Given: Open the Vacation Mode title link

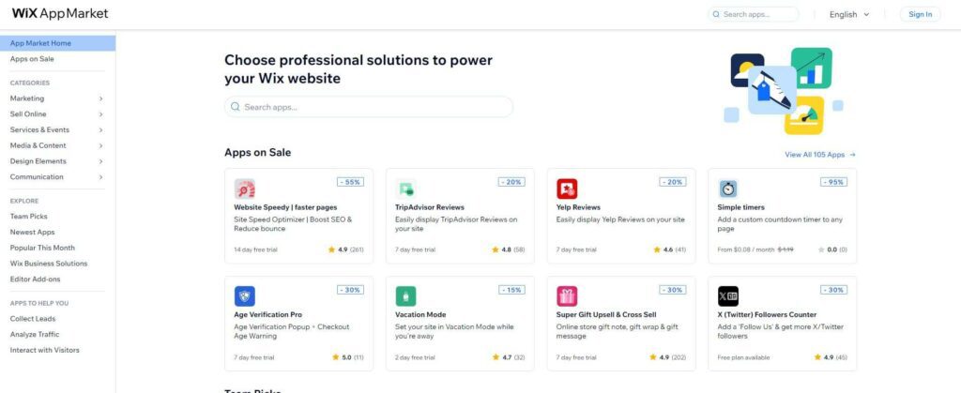Looking at the screenshot, I should [x=420, y=314].
